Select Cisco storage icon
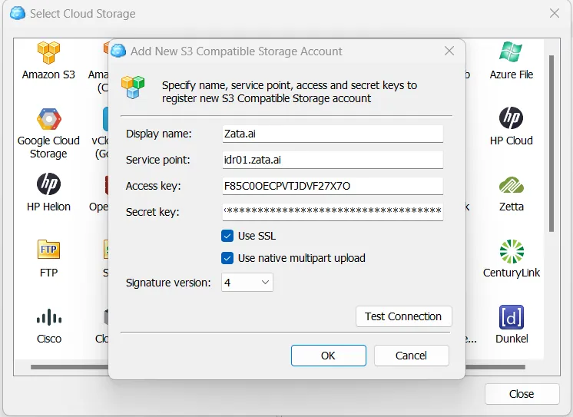Screen dimensions: 573x417 tap(49, 317)
